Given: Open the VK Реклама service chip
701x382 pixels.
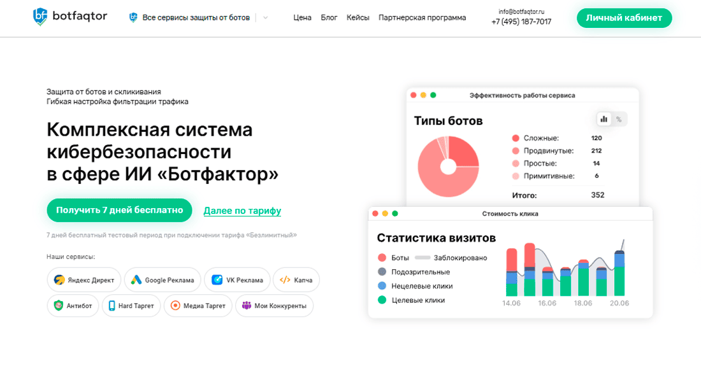Looking at the screenshot, I should 238,280.
